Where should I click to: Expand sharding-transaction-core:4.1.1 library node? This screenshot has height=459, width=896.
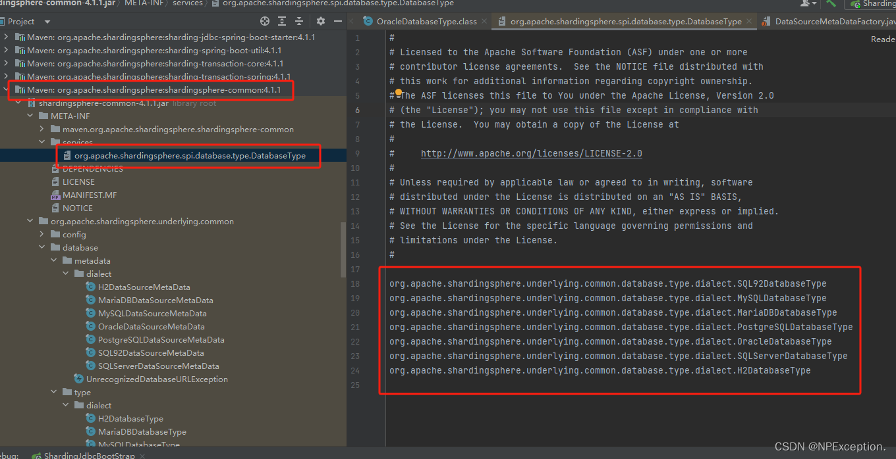[x=7, y=63]
